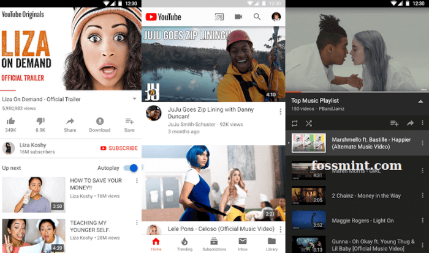Play the TEACHING MY YOUNGER SELF thumbnail
Screen dimensions: 429x253
point(34,236)
